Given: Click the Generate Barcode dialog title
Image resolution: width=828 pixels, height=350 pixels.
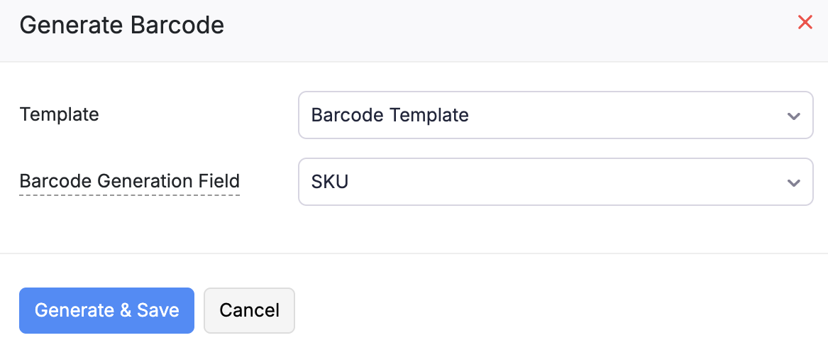Looking at the screenshot, I should click(121, 26).
